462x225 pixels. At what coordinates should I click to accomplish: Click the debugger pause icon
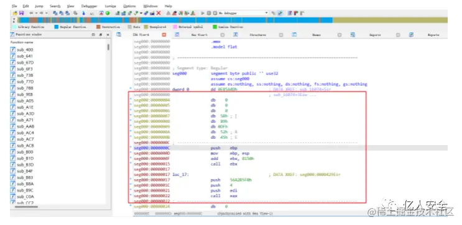tap(208, 13)
